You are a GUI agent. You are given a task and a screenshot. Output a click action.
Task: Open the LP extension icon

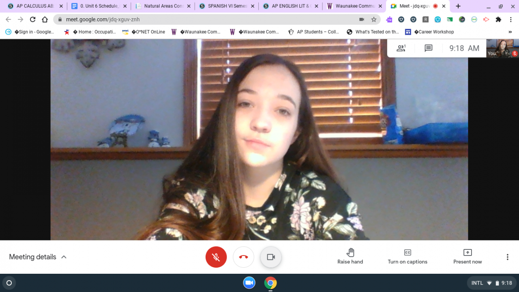(x=462, y=19)
